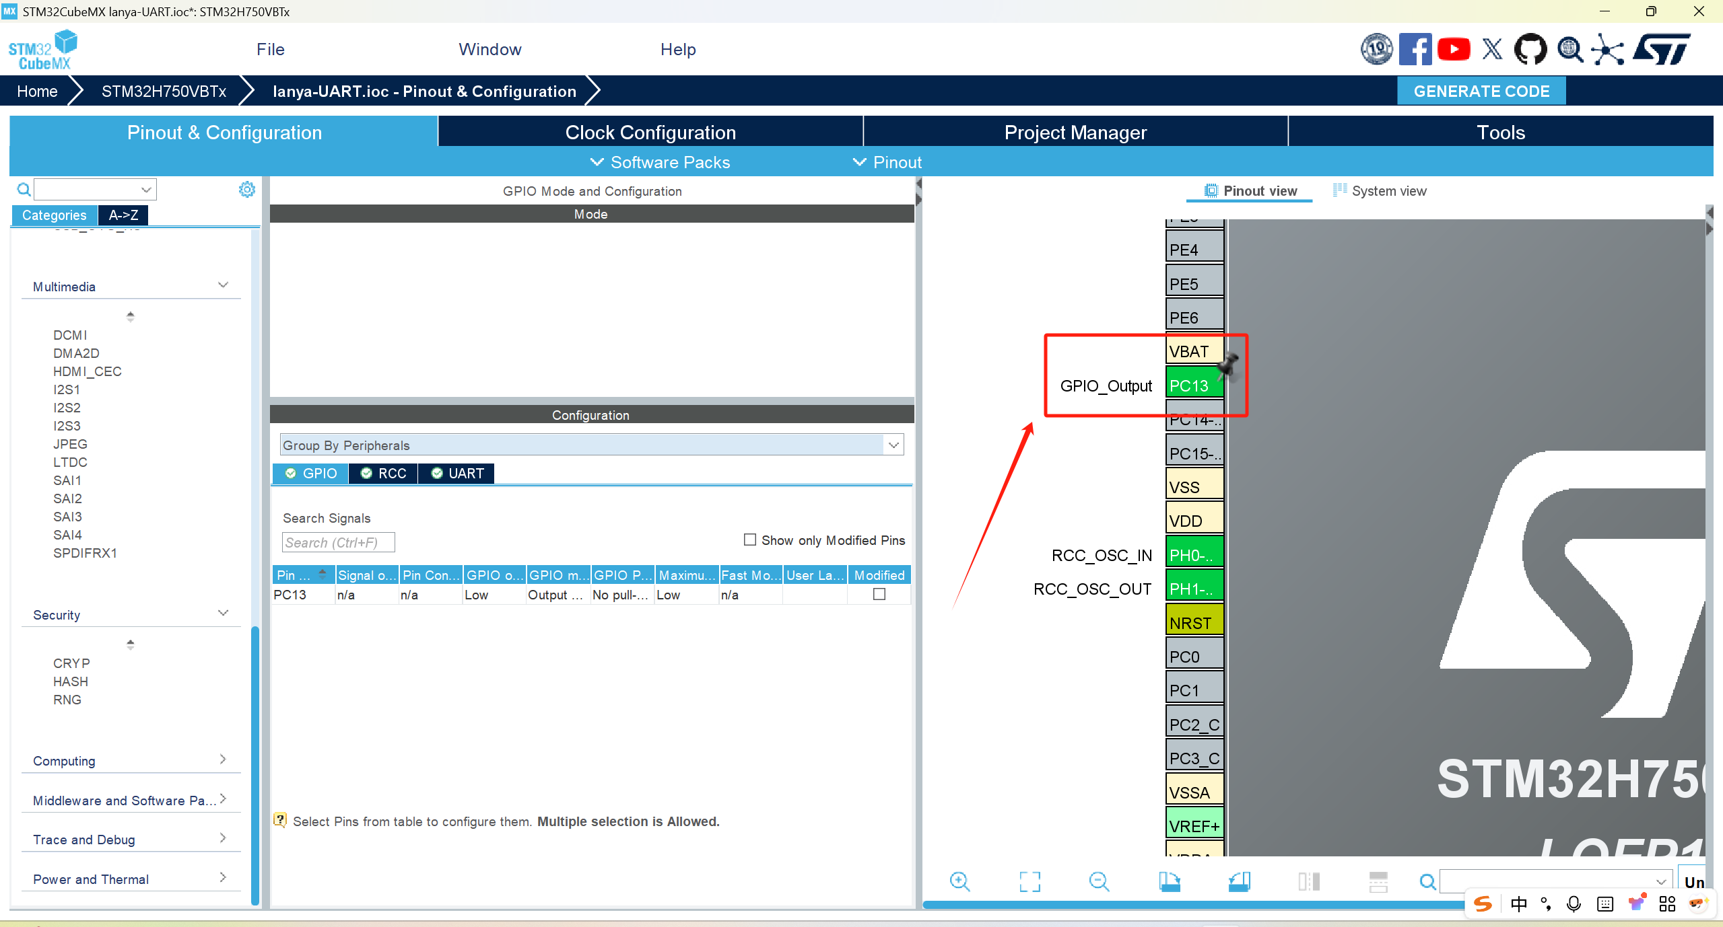This screenshot has width=1723, height=927.
Task: Open the YouTube icon link
Action: pyautogui.click(x=1454, y=50)
